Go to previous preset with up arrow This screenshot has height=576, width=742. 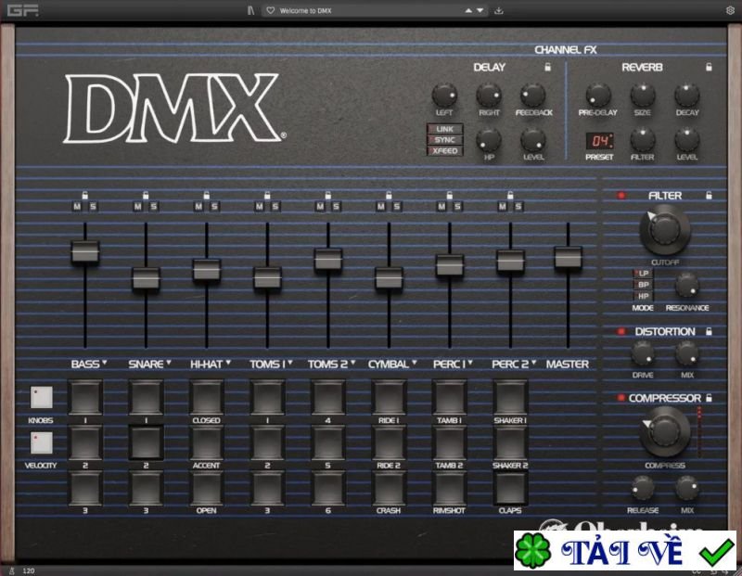(468, 10)
